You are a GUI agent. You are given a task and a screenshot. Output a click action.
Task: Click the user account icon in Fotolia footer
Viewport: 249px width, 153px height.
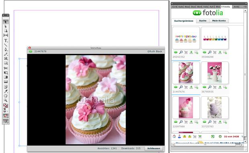click(180, 136)
